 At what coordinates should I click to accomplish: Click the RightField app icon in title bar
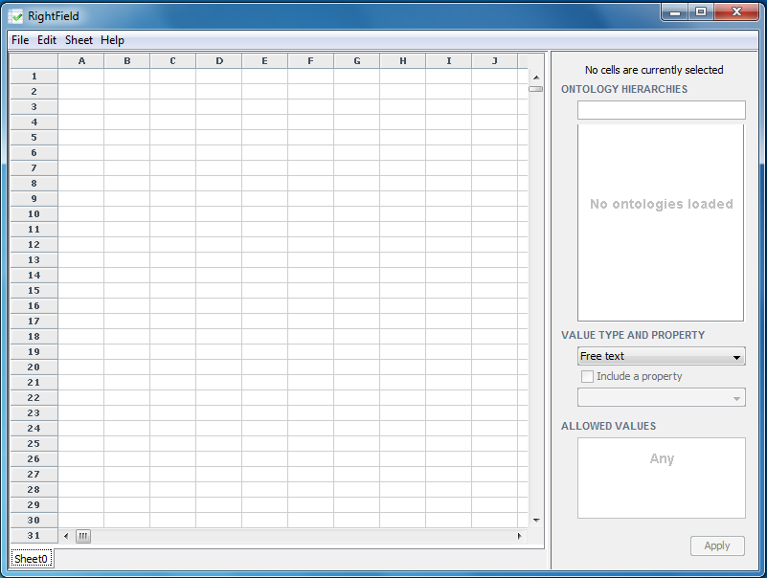click(16, 16)
